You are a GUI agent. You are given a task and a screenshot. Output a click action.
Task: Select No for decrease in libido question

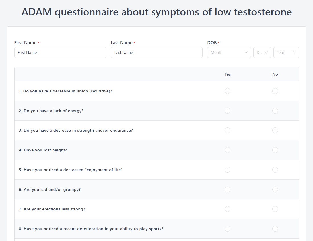[275, 91]
